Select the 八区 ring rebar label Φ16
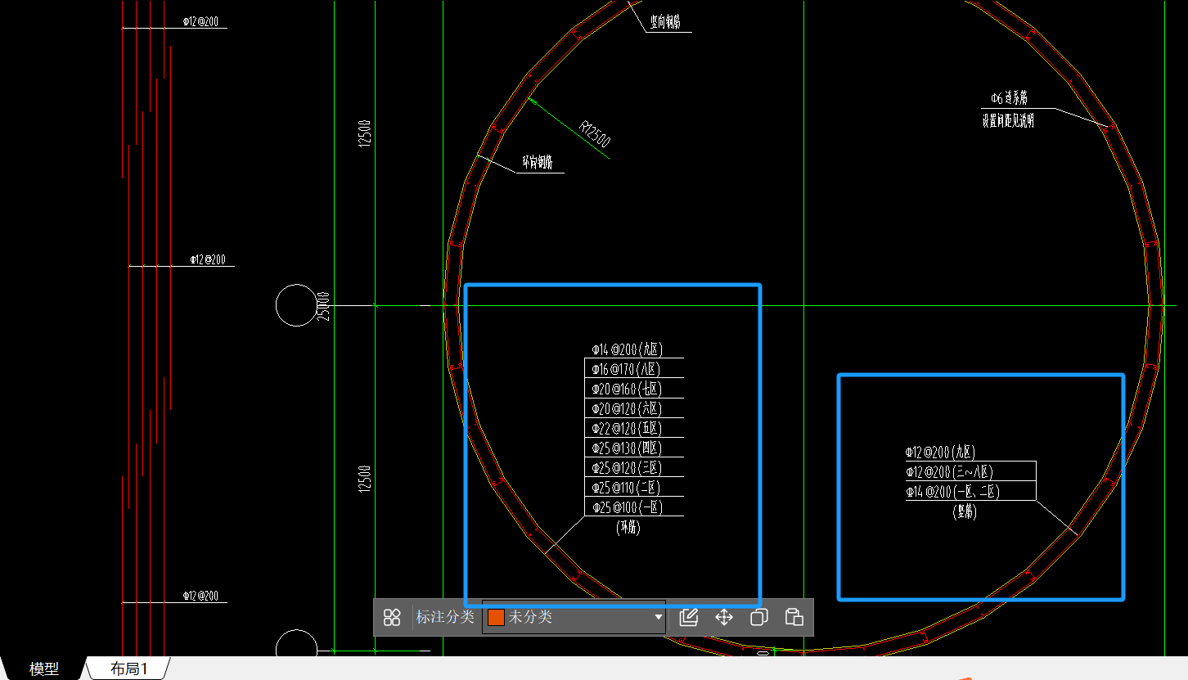The image size is (1188, 680). 627,369
